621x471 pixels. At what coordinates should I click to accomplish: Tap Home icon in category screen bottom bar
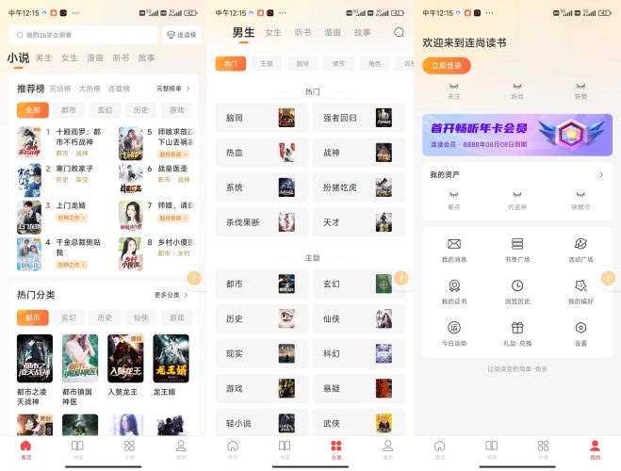233,447
